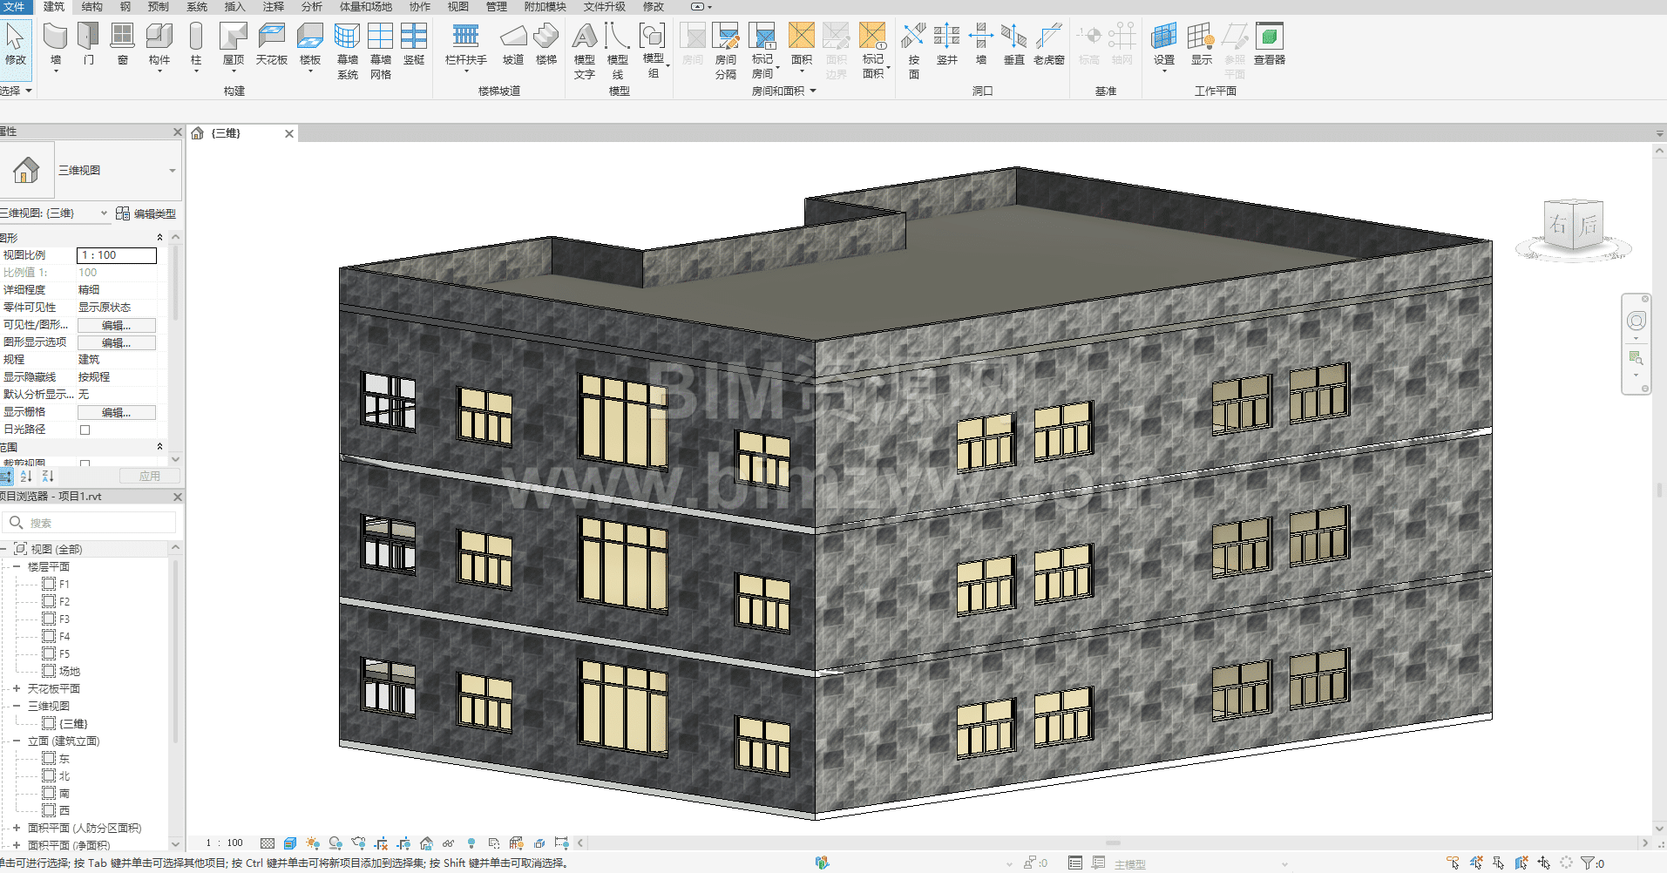1667x873 pixels.
Task: Click the Ramp (坡道) tool icon
Action: tap(513, 44)
